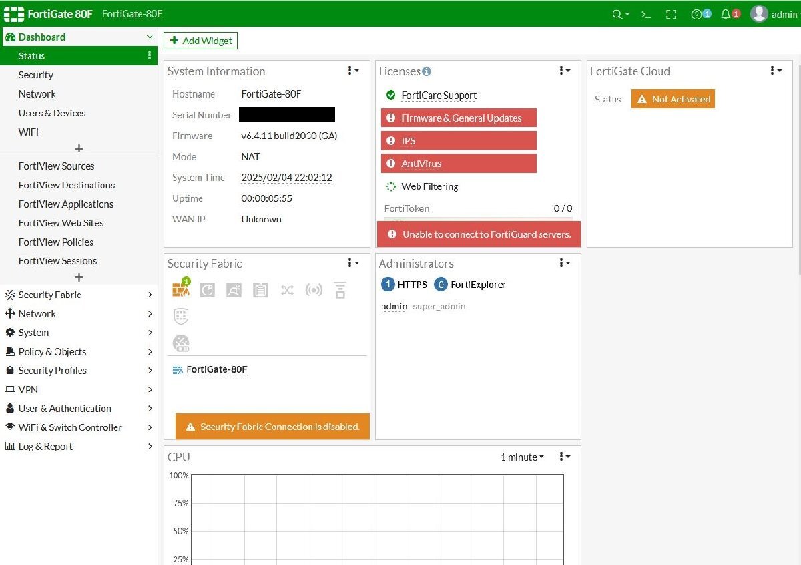The image size is (801, 565).
Task: Expand the VPN menu
Action: coord(150,389)
